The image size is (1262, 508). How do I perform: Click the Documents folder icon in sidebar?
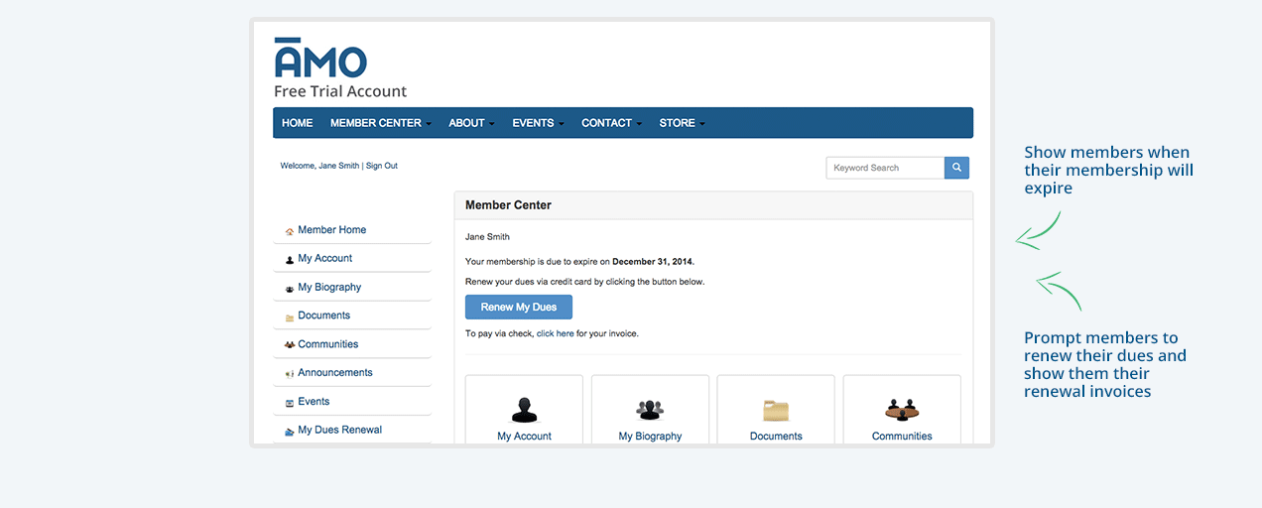pos(290,317)
